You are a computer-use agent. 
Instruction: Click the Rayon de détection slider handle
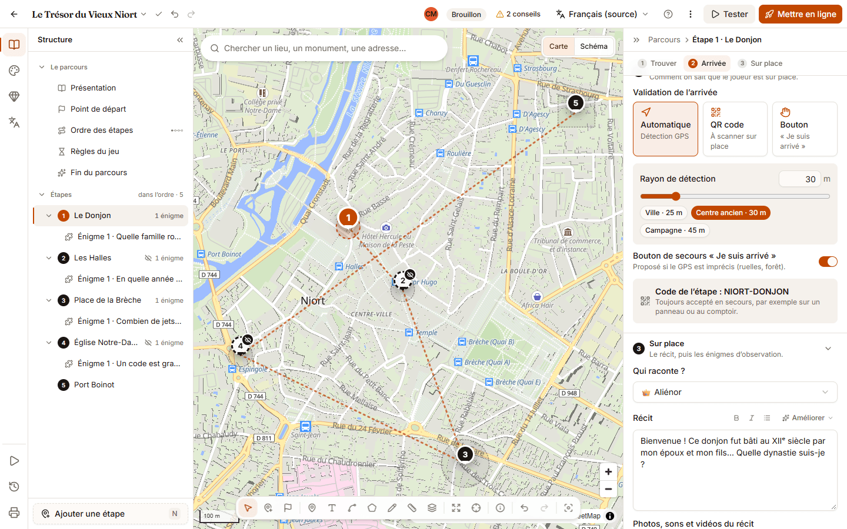676,196
